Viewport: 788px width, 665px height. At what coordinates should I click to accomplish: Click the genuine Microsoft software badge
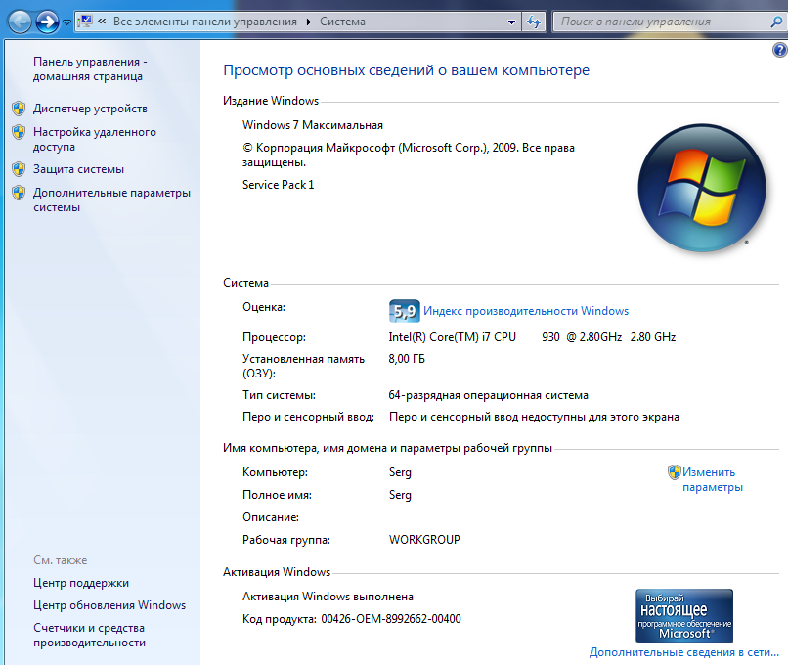point(684,616)
